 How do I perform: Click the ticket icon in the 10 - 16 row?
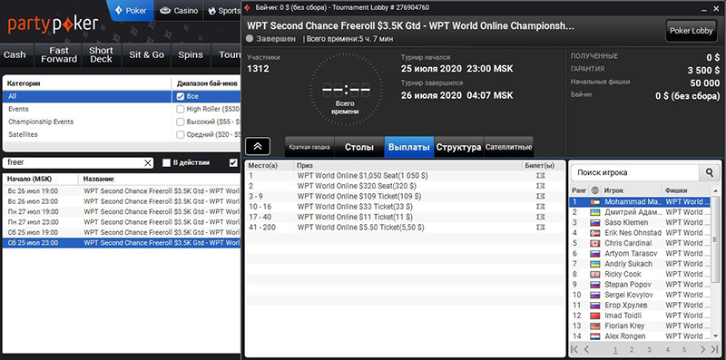(539, 207)
